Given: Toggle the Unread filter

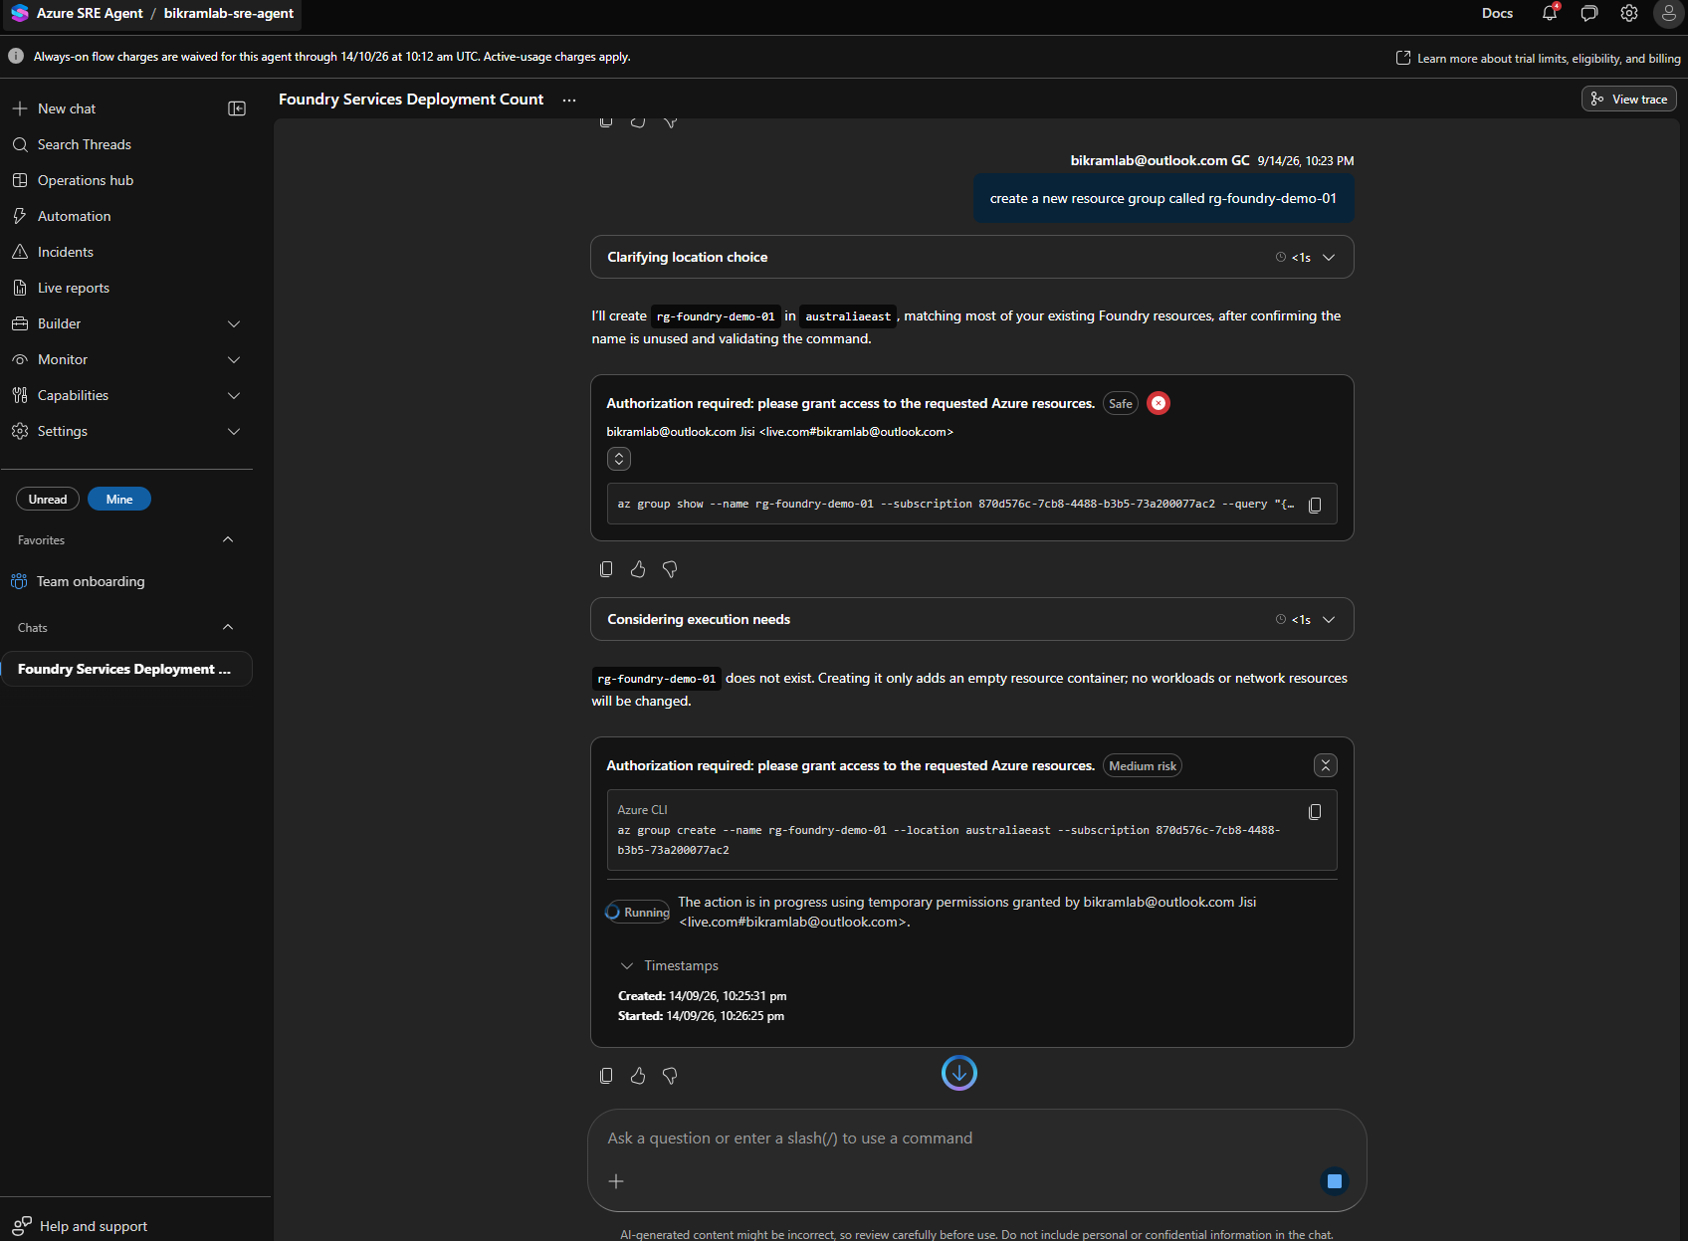Looking at the screenshot, I should click(x=48, y=499).
